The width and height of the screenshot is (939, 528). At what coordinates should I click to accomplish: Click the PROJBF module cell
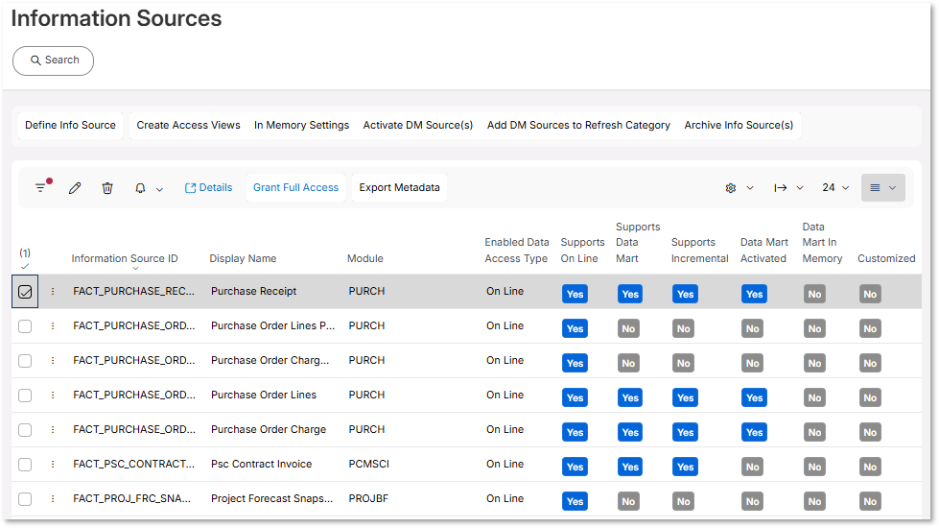368,498
